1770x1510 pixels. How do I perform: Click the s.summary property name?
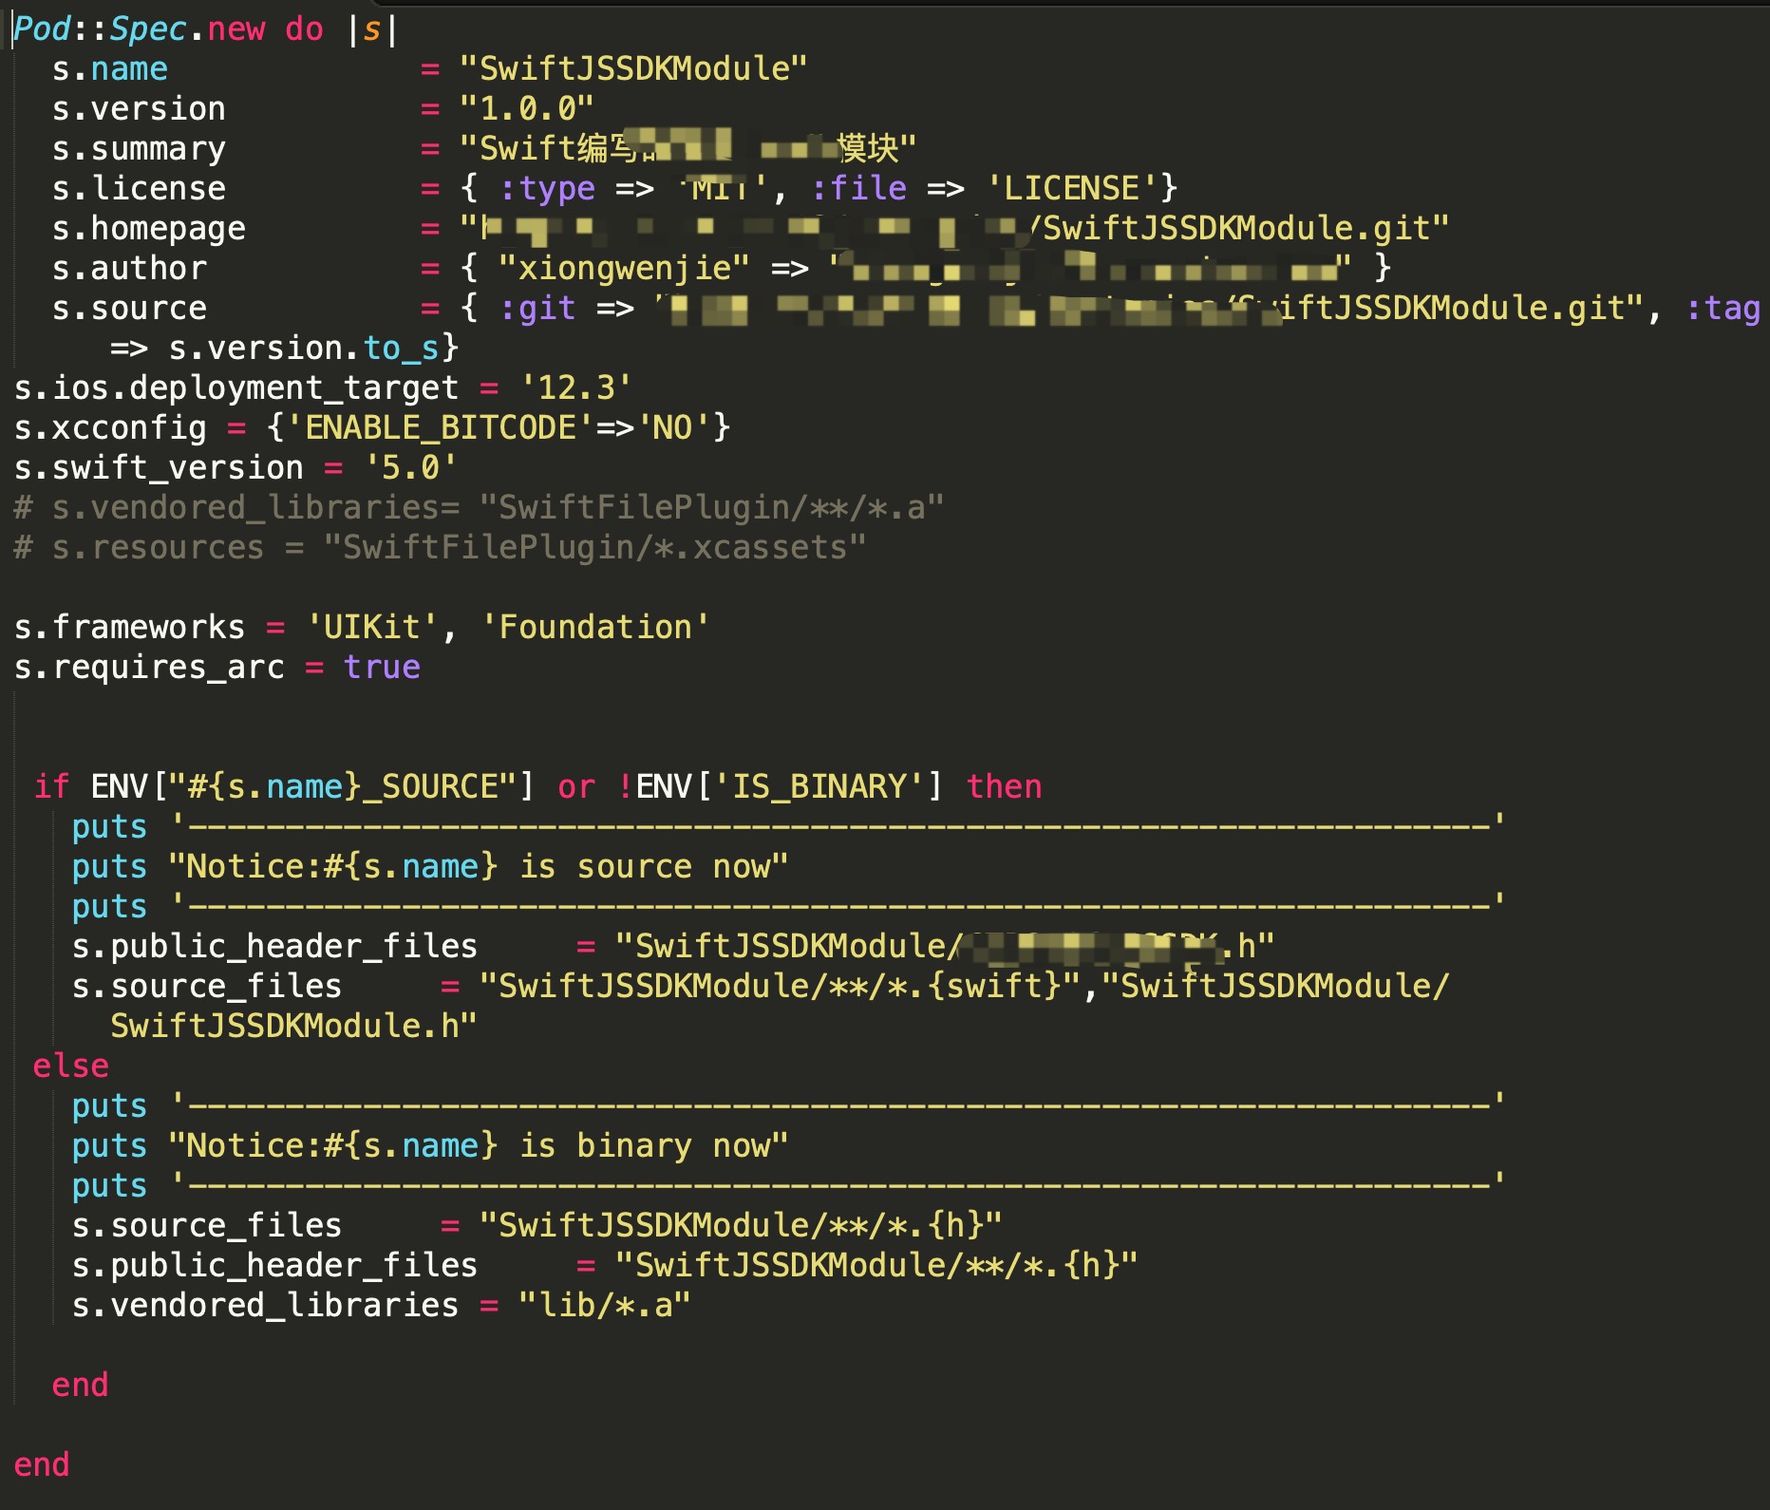139,149
